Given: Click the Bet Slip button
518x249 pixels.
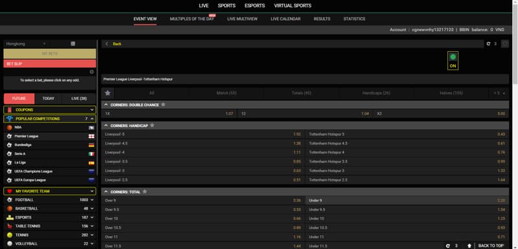Looking at the screenshot, I should [x=50, y=64].
